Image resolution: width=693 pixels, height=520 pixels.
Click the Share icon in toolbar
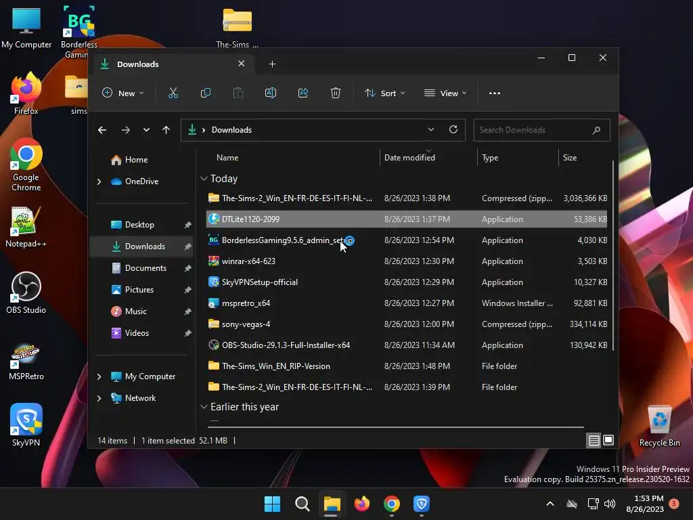(x=303, y=93)
